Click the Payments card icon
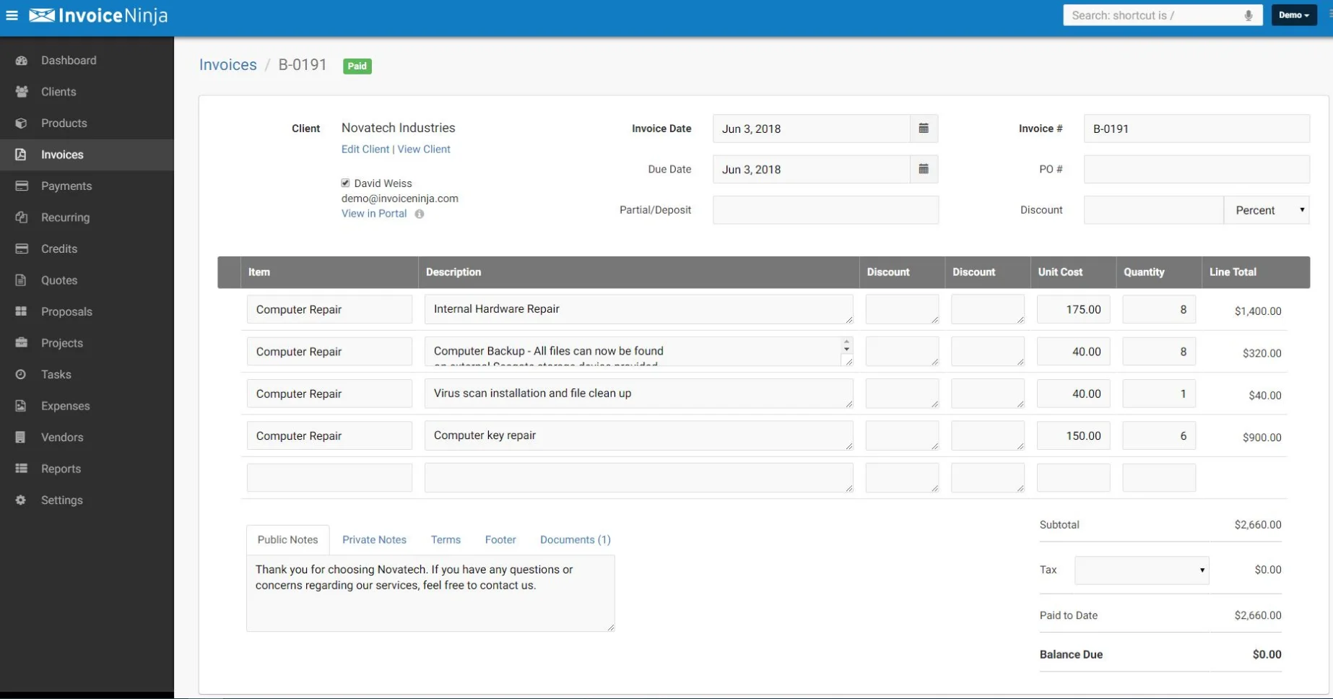Viewport: 1333px width, 699px height. tap(22, 186)
